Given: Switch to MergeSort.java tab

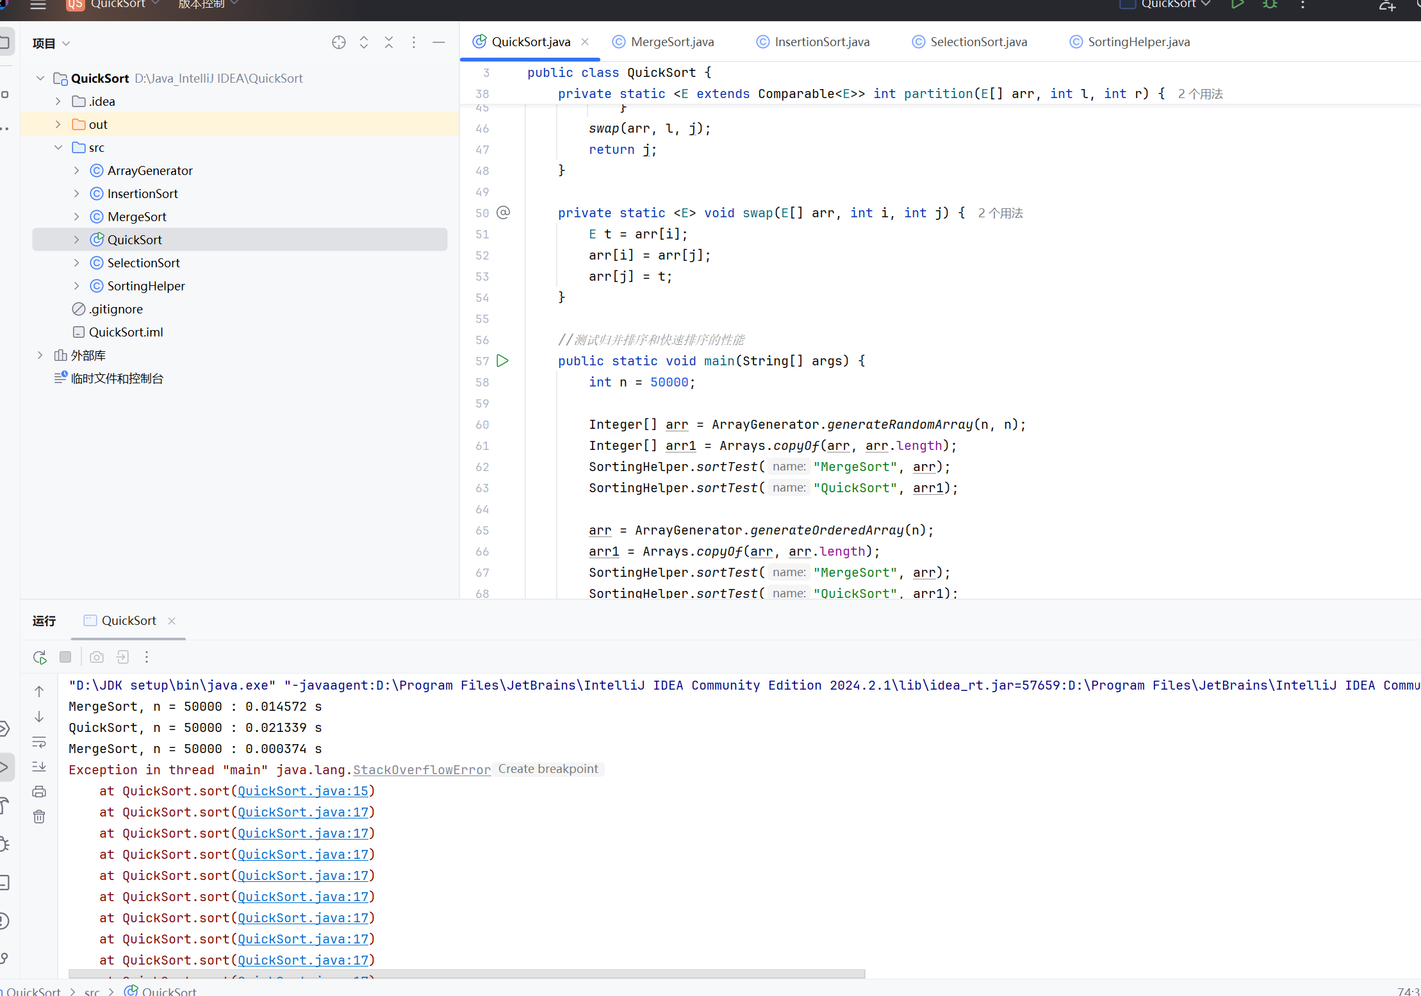Looking at the screenshot, I should point(663,42).
